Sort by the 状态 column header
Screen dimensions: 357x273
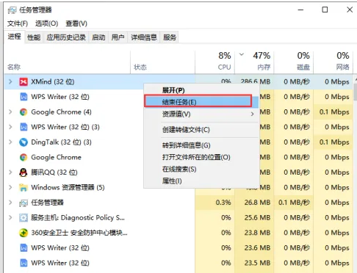point(162,62)
